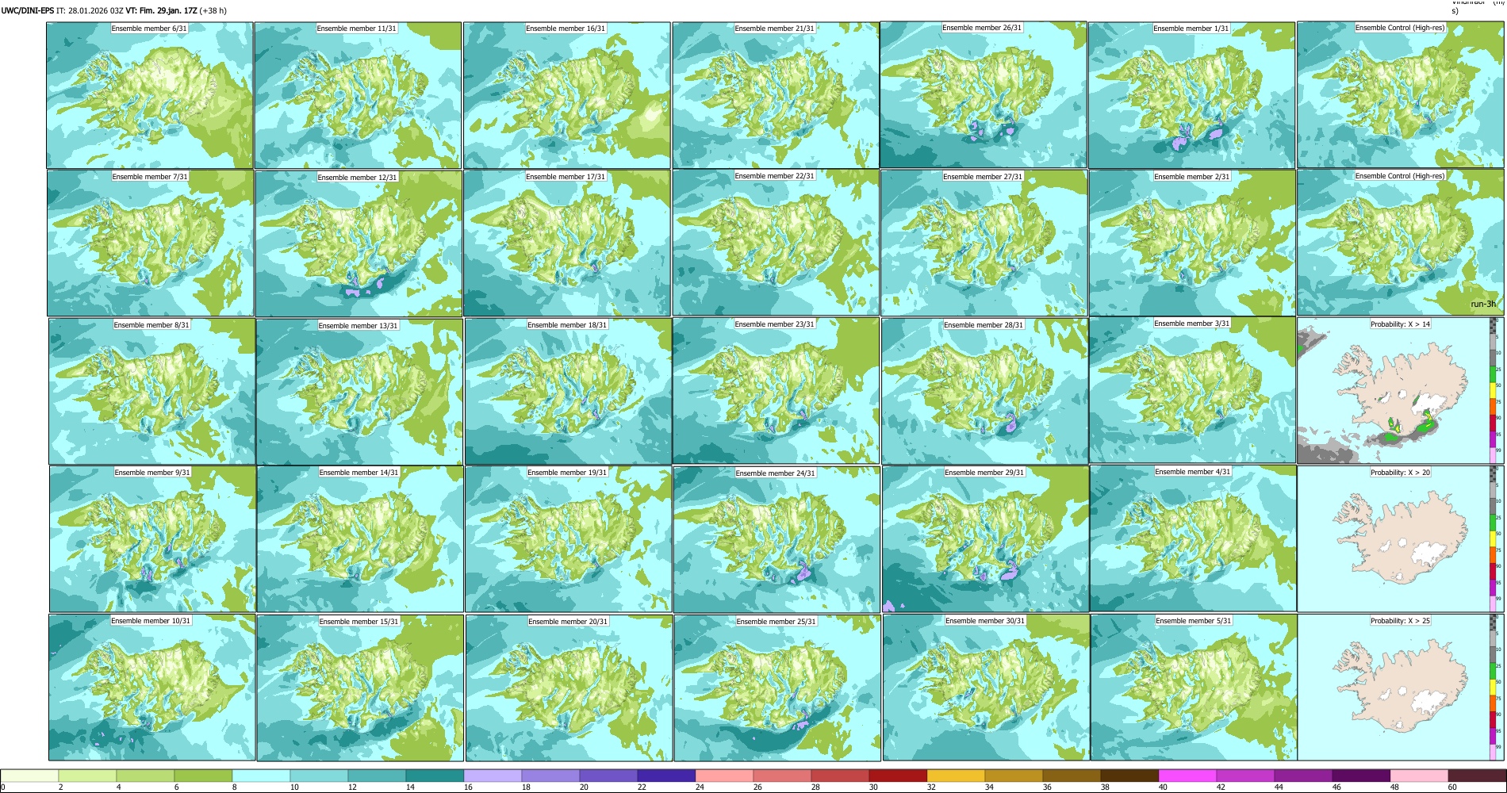The height and width of the screenshot is (793, 1507).
Task: Click the probability color scale beside X > 14
Action: pyautogui.click(x=1494, y=391)
